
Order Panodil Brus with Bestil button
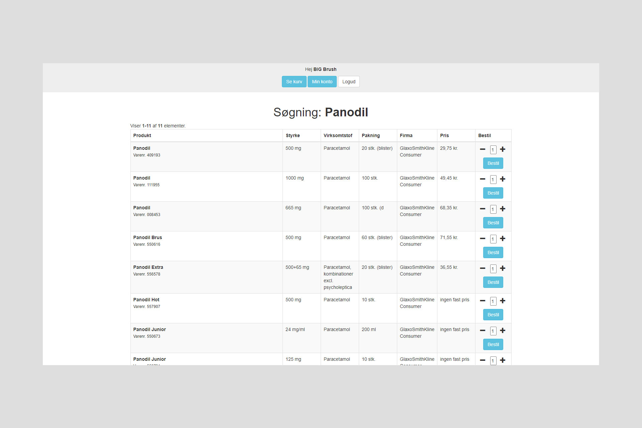point(493,252)
